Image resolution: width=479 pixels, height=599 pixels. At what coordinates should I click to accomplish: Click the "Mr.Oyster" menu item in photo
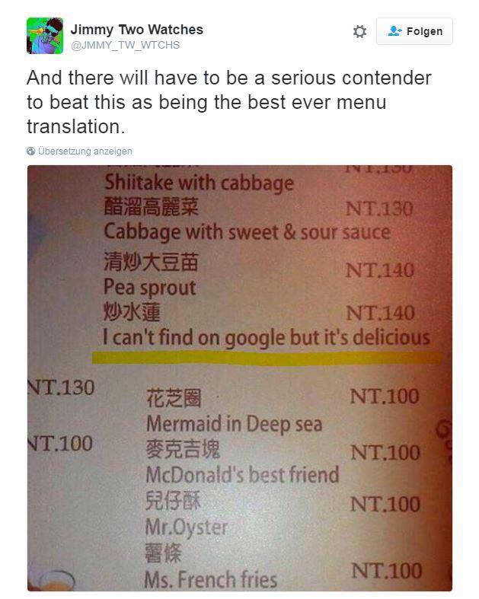pos(187,527)
